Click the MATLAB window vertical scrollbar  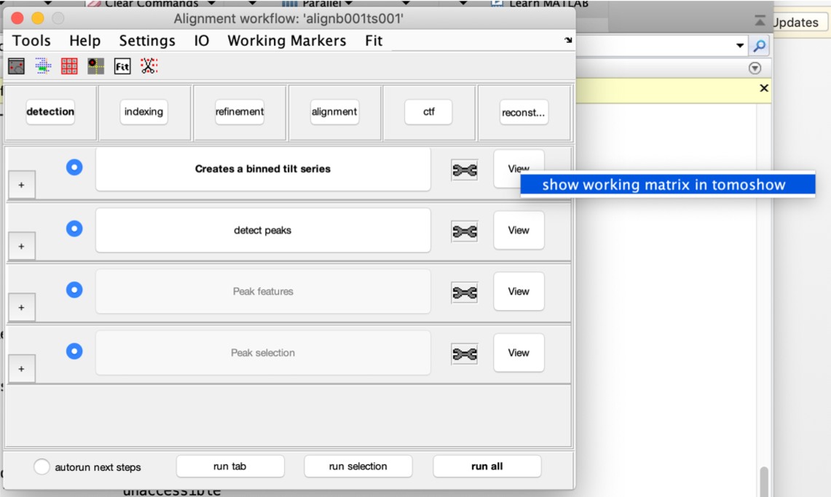[764, 481]
